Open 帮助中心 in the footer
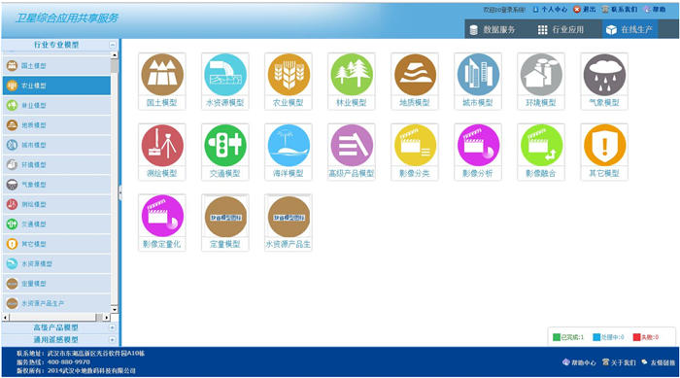680x378 pixels. click(x=579, y=362)
